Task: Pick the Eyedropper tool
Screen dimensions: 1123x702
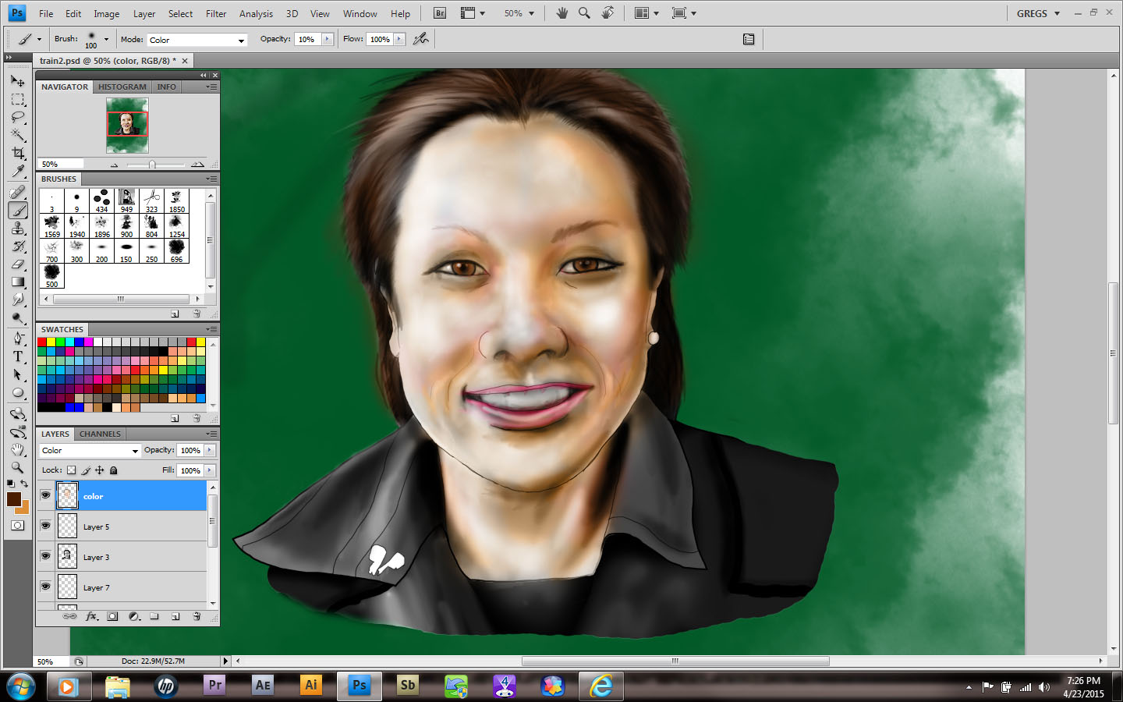Action: pyautogui.click(x=18, y=172)
